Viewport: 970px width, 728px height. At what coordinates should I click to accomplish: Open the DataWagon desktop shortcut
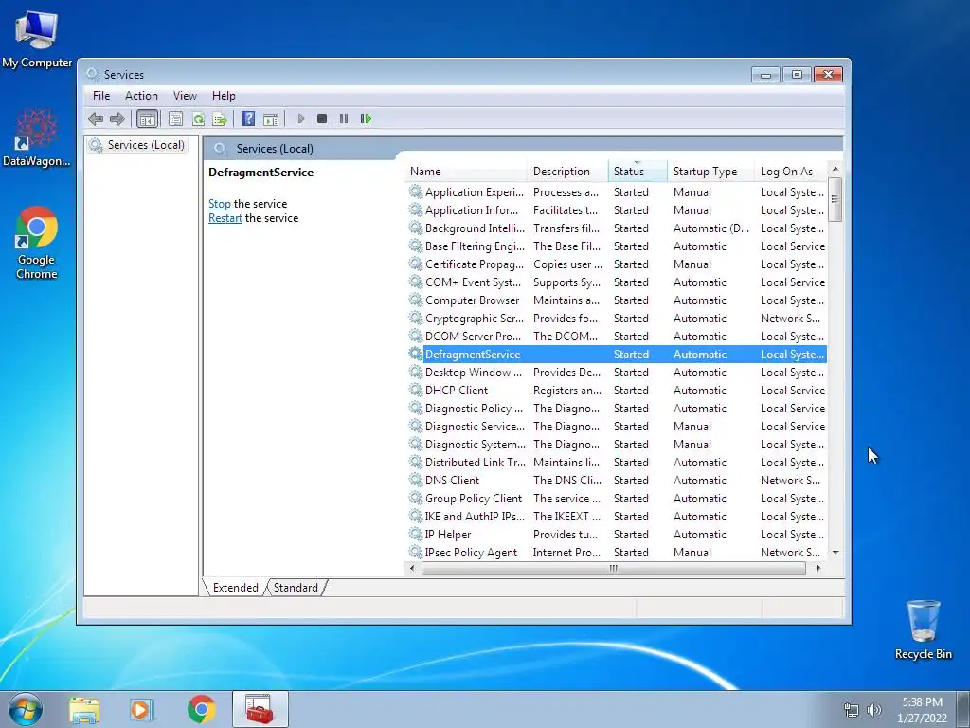pos(37,137)
